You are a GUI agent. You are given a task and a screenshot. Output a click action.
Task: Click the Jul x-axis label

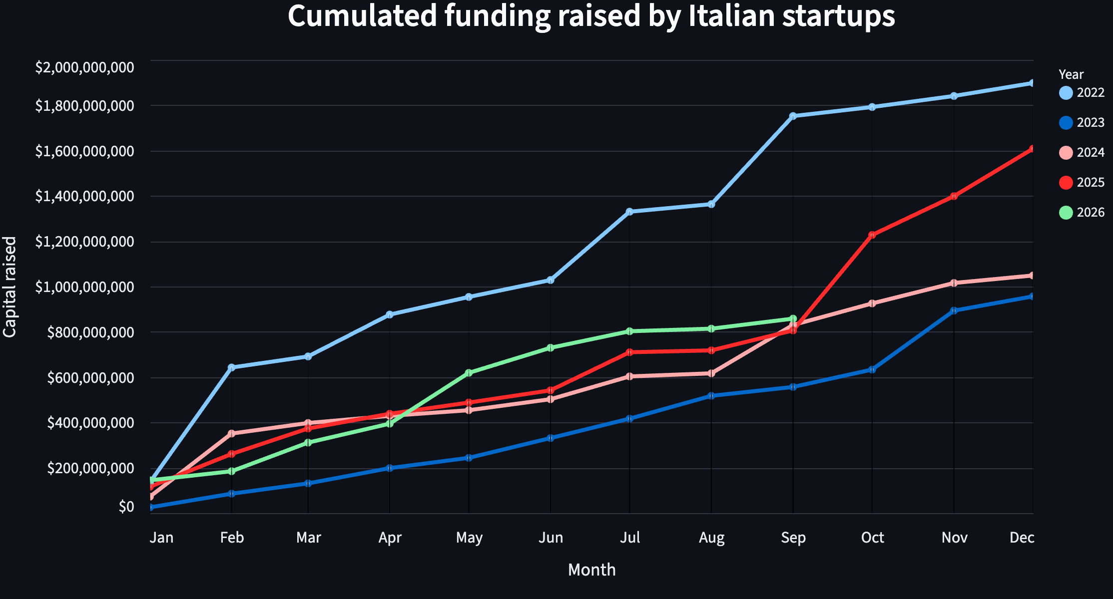[629, 538]
